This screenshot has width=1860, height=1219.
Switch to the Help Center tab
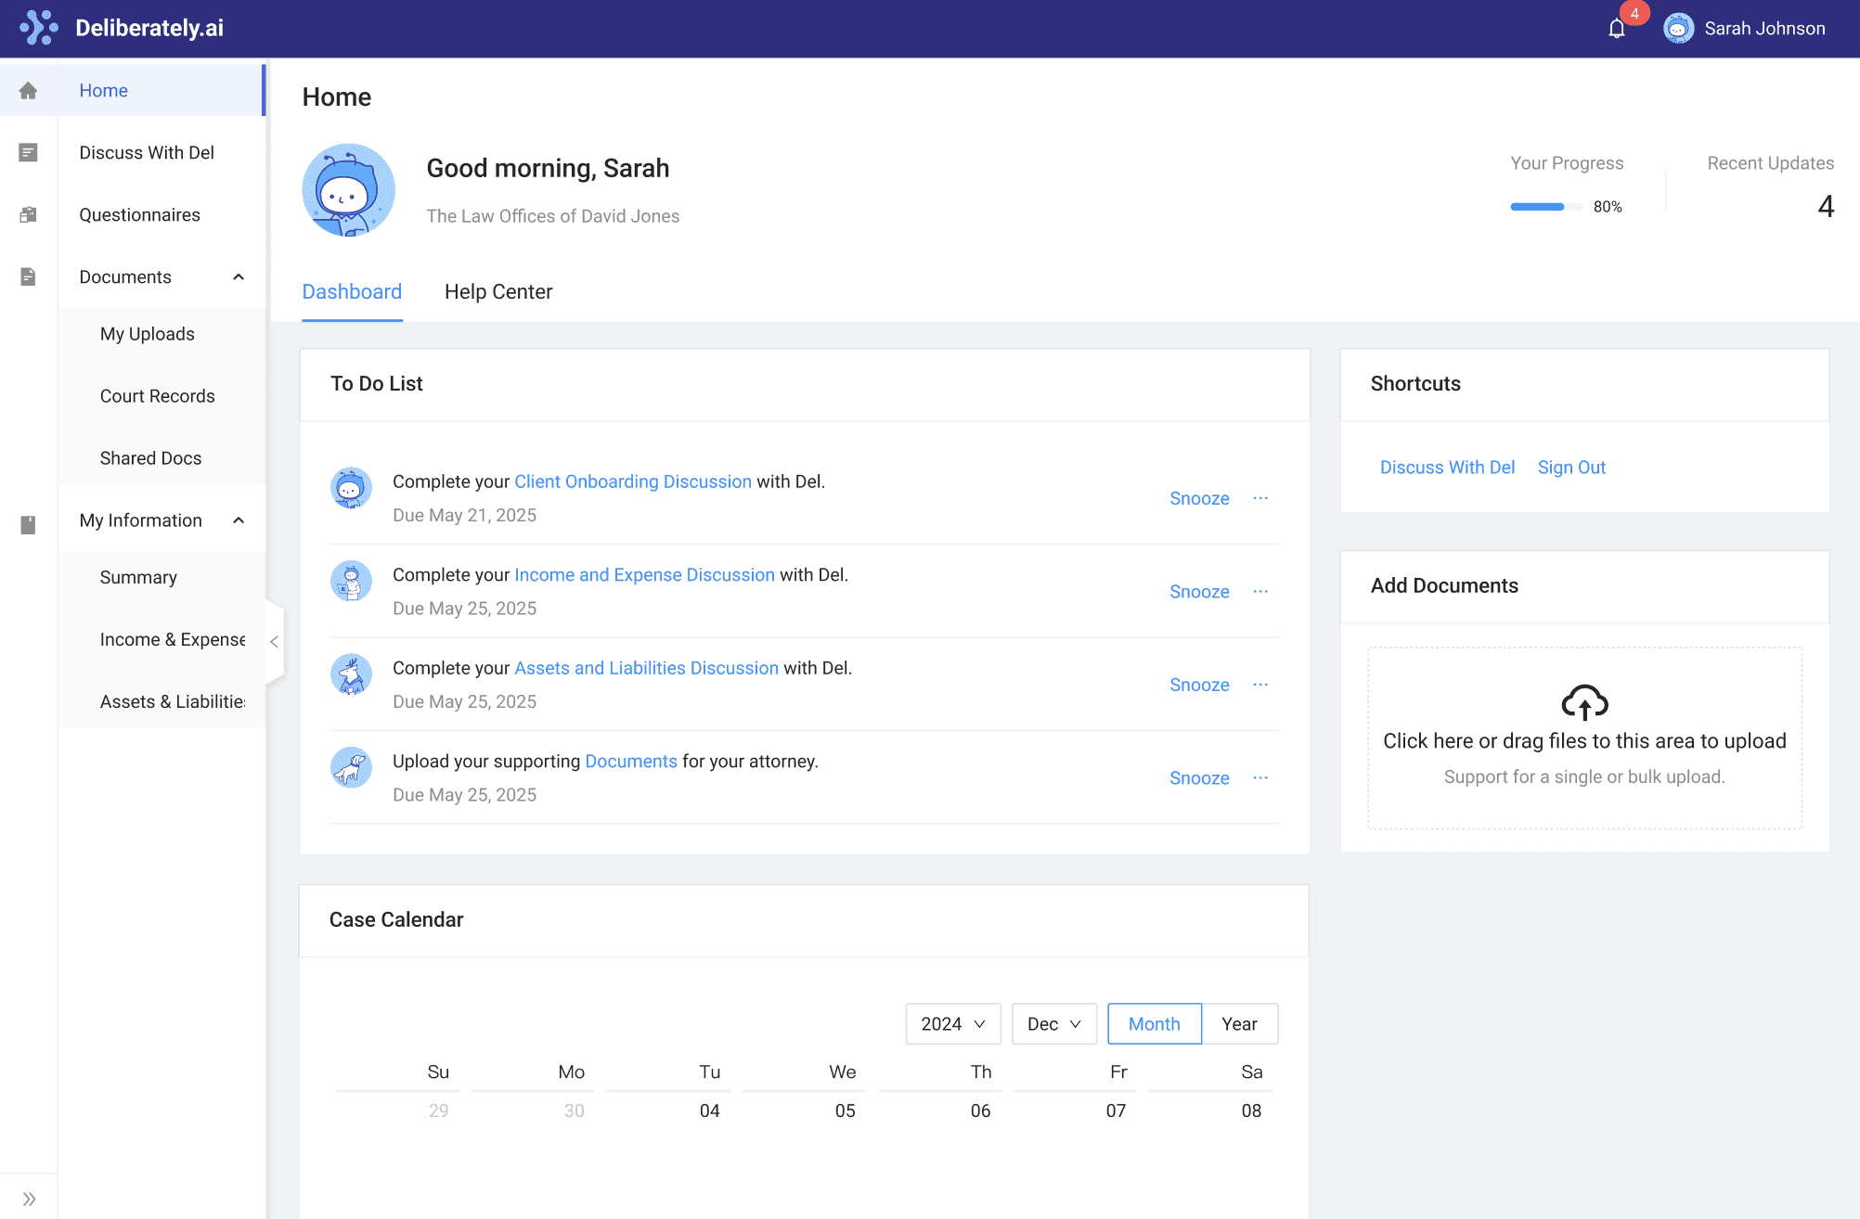[498, 291]
